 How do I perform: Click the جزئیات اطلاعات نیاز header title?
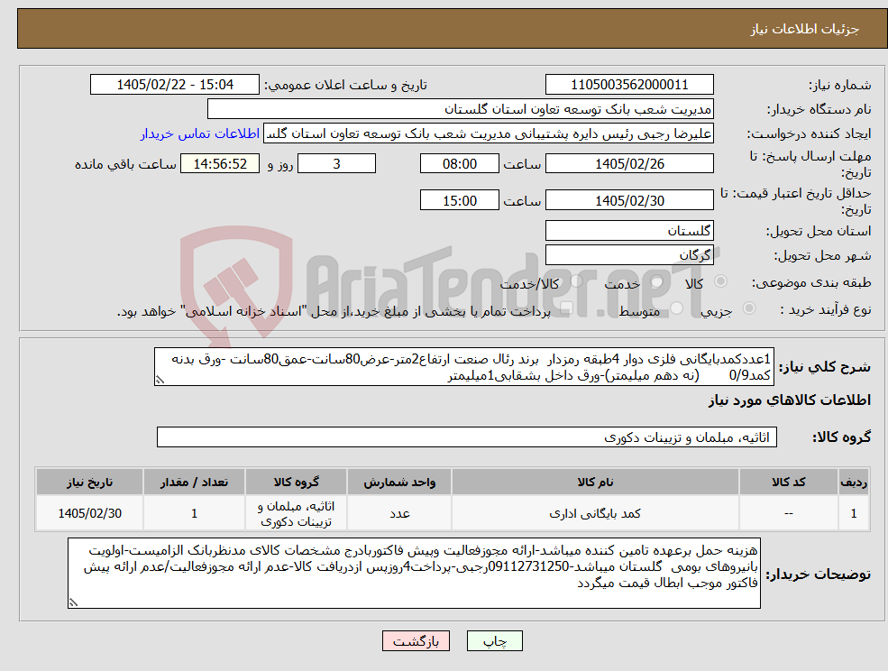[x=805, y=29]
